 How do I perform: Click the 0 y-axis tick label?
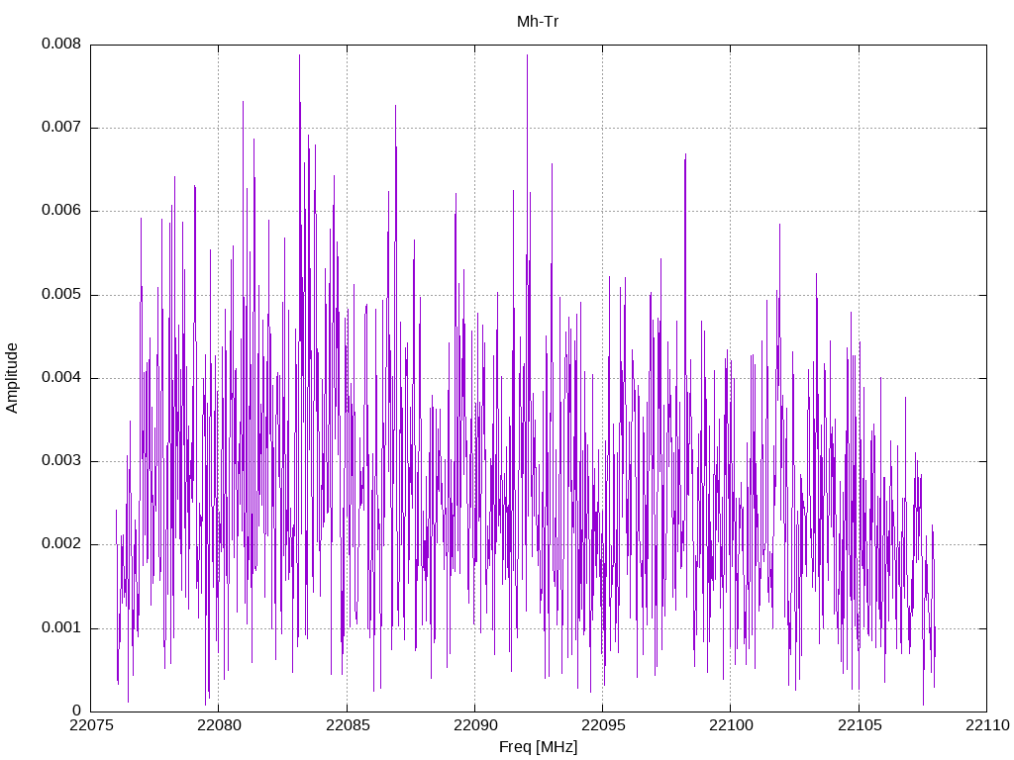[77, 711]
